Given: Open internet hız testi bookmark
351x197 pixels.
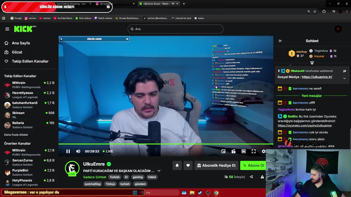Looking at the screenshot, I should coord(181,18).
